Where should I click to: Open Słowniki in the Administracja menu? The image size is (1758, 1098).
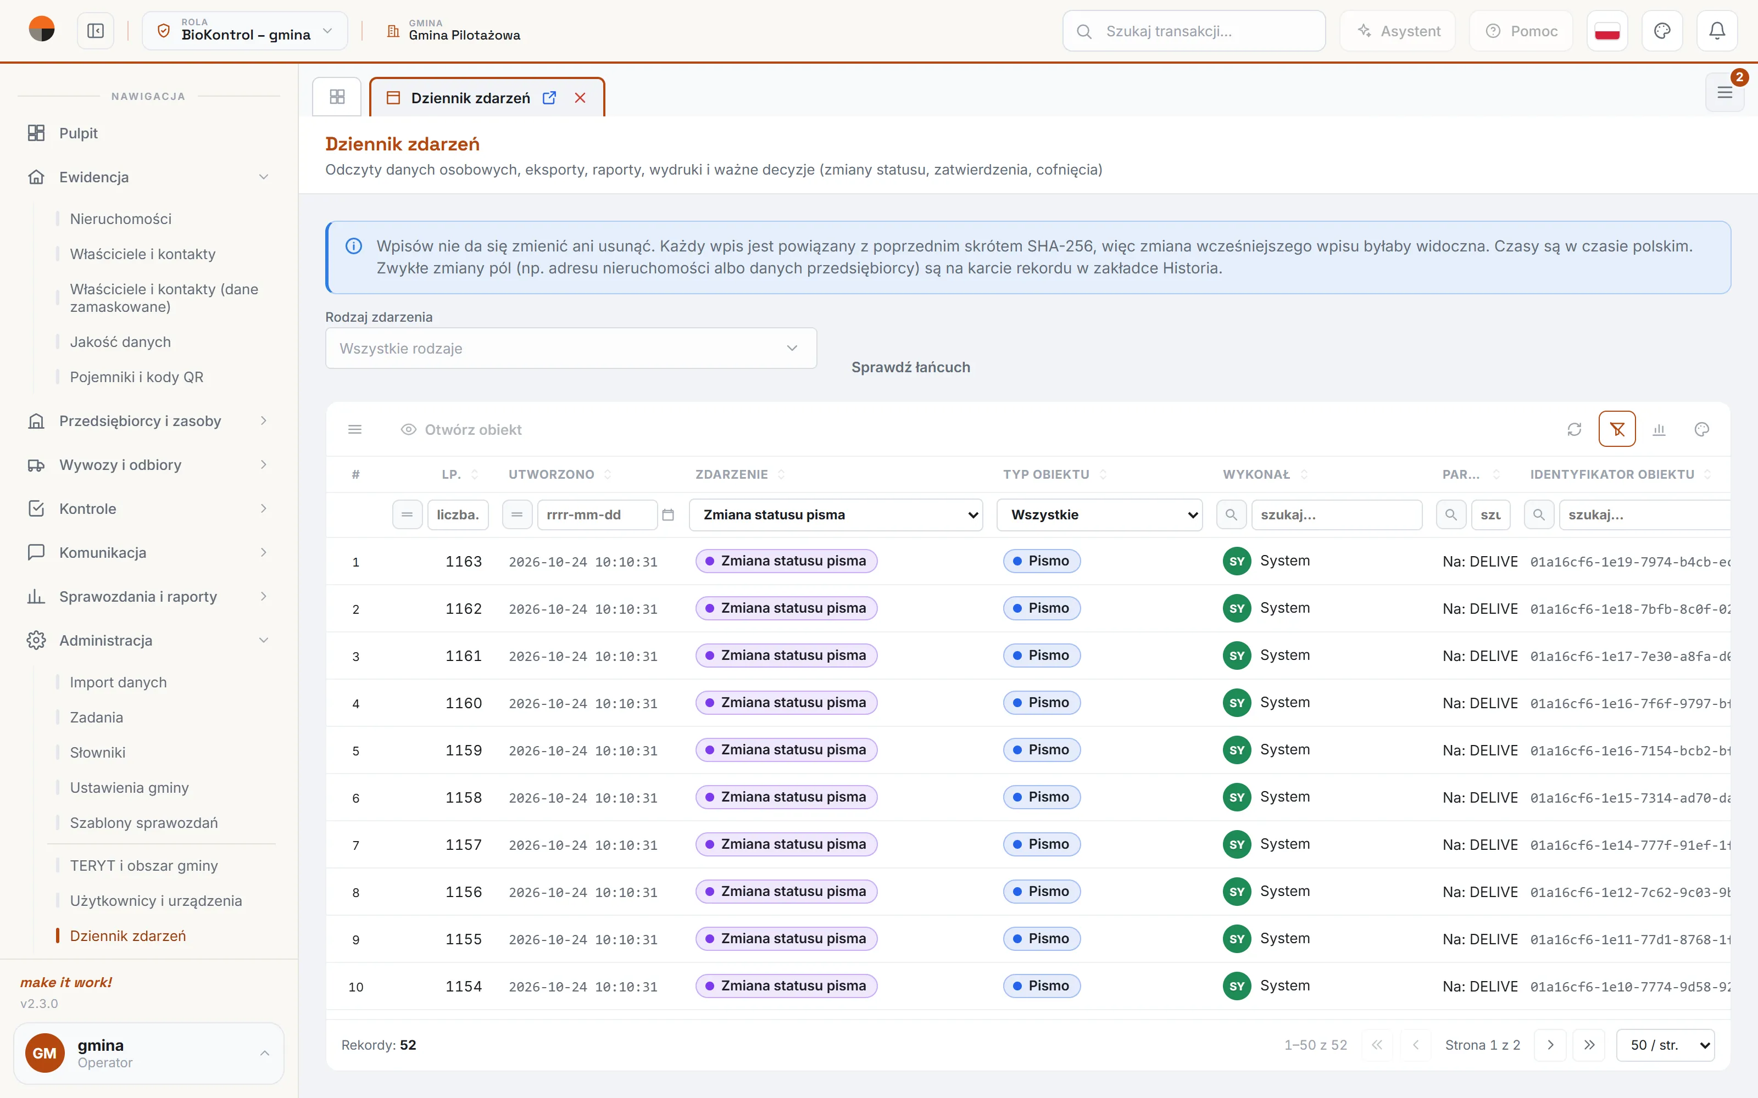(x=97, y=752)
